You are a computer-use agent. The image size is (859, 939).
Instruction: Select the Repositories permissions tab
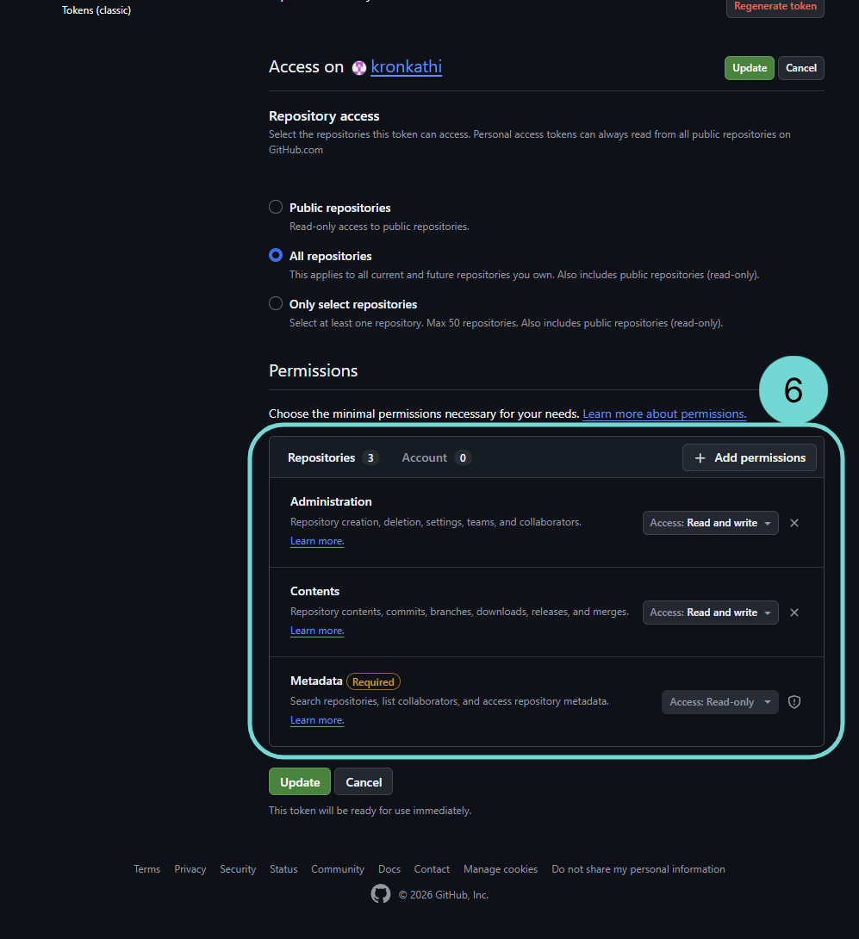point(322,457)
